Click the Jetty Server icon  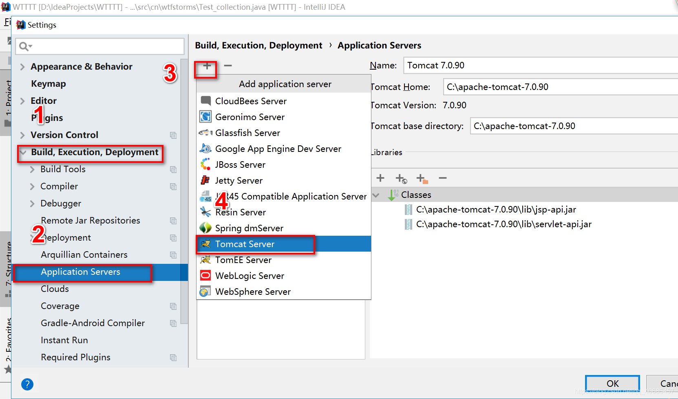pyautogui.click(x=205, y=180)
